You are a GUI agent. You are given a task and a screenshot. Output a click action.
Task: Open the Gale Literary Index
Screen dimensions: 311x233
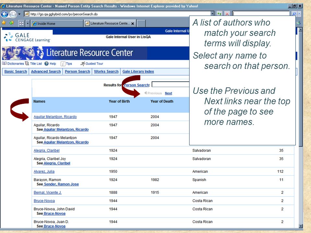point(138,72)
